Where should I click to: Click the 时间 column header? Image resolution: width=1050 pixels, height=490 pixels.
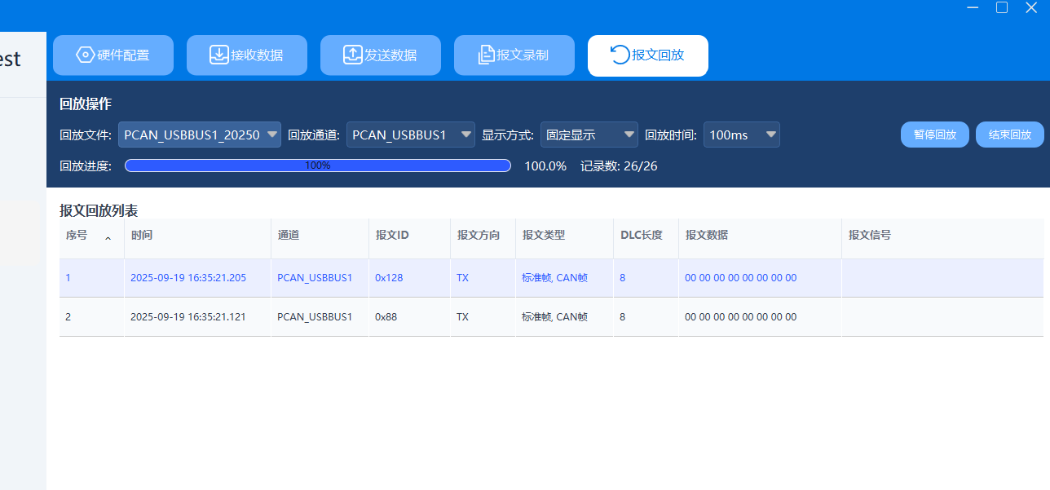142,236
